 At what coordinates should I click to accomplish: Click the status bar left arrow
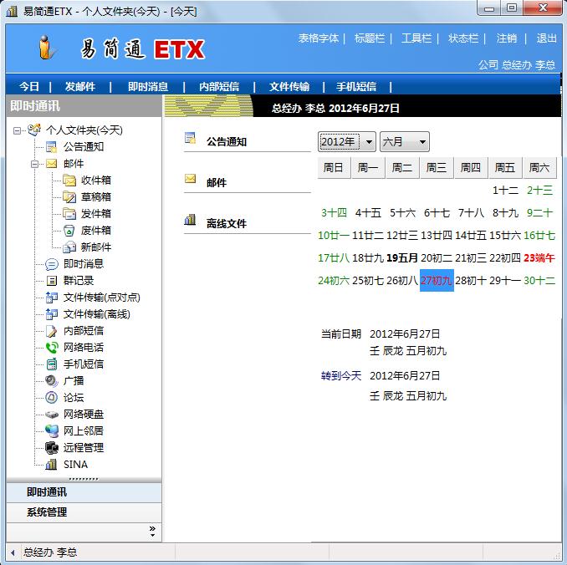click(x=13, y=552)
